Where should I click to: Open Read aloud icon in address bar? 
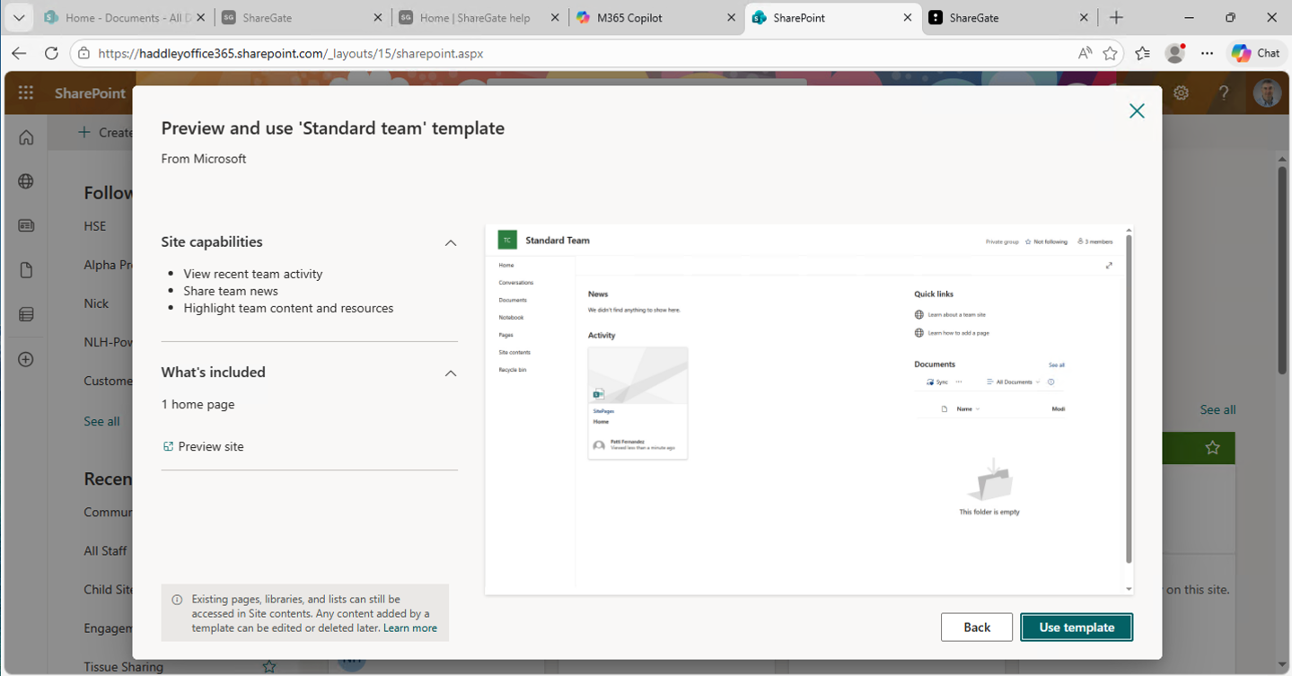pyautogui.click(x=1085, y=54)
